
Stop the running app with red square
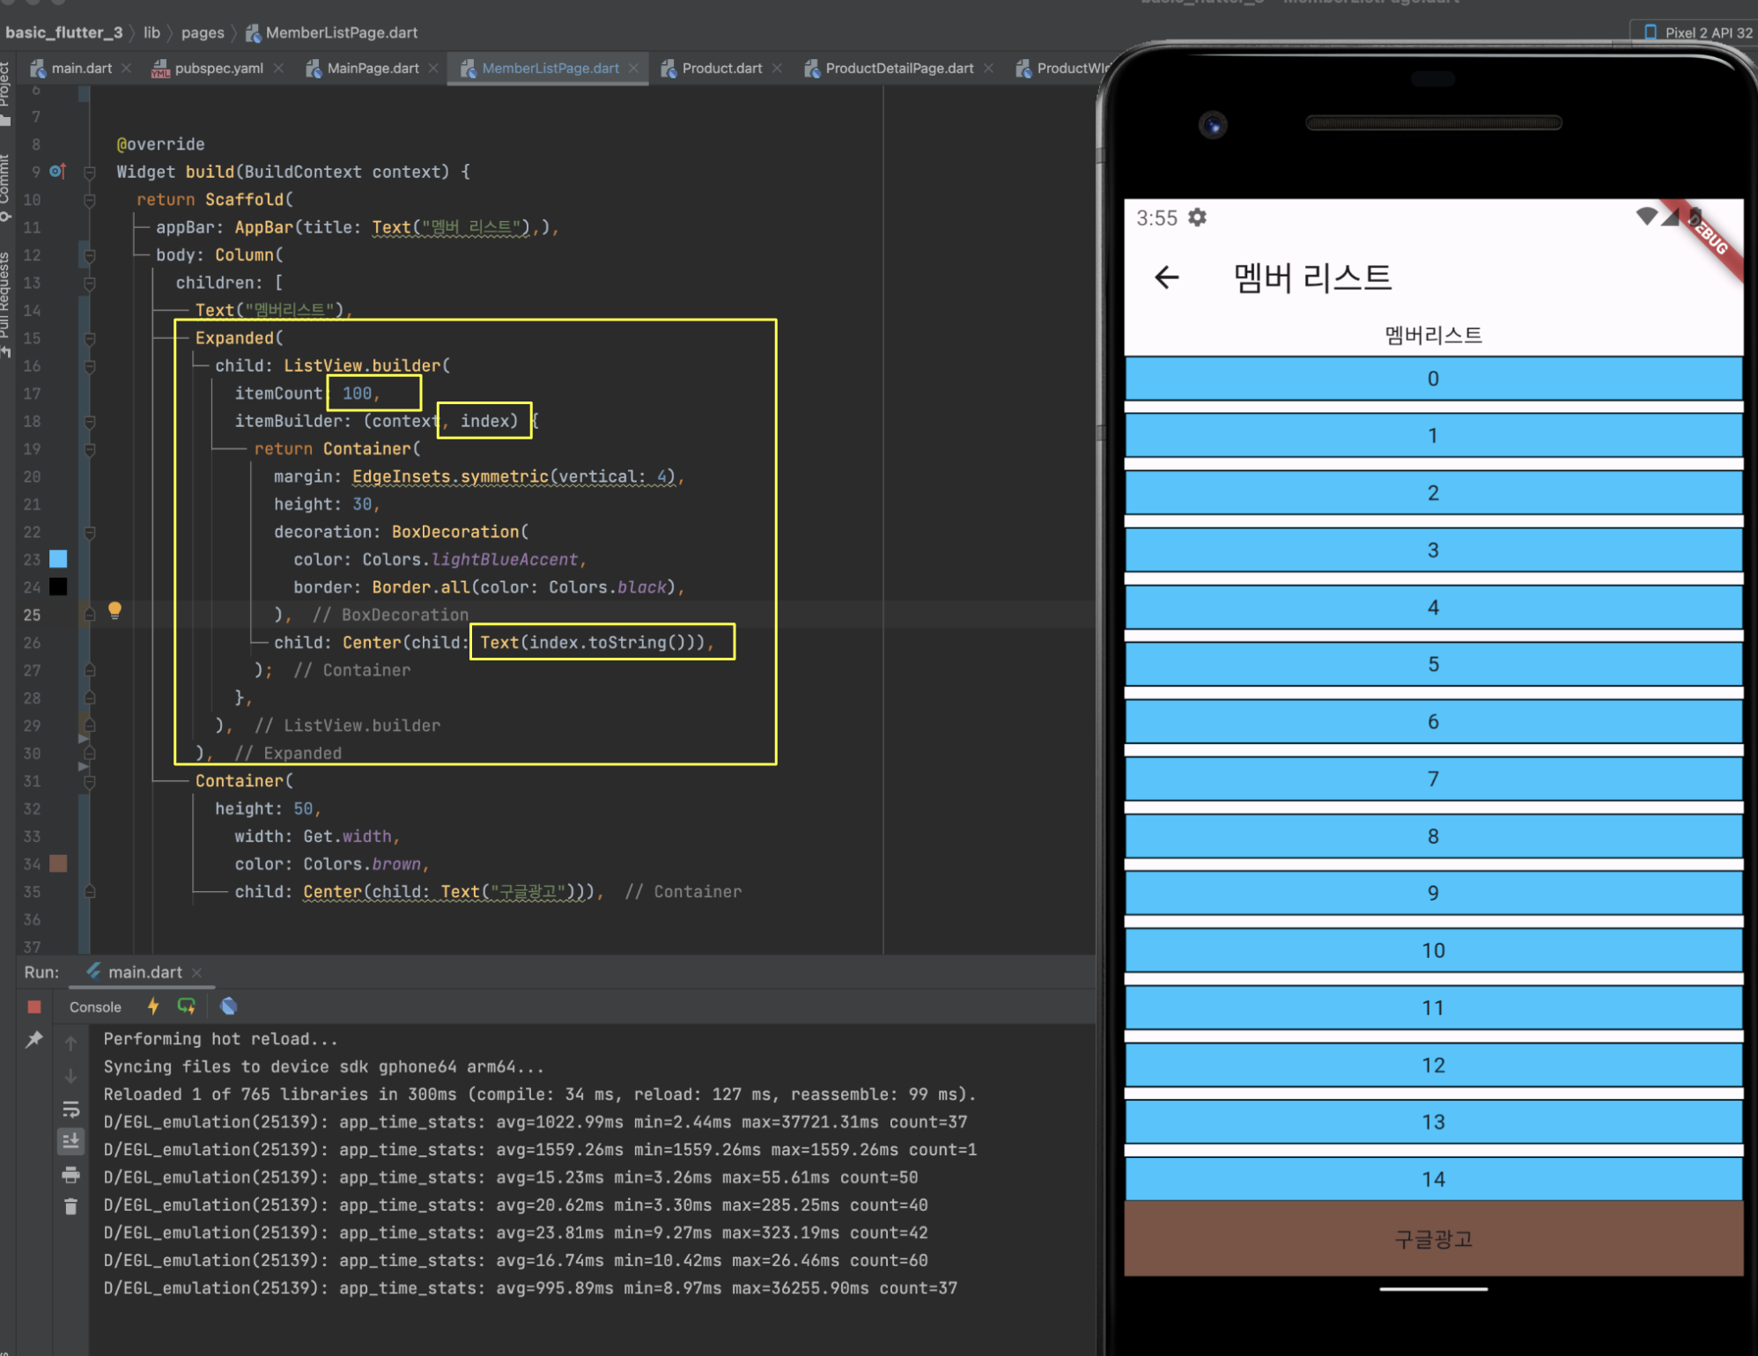click(34, 1006)
